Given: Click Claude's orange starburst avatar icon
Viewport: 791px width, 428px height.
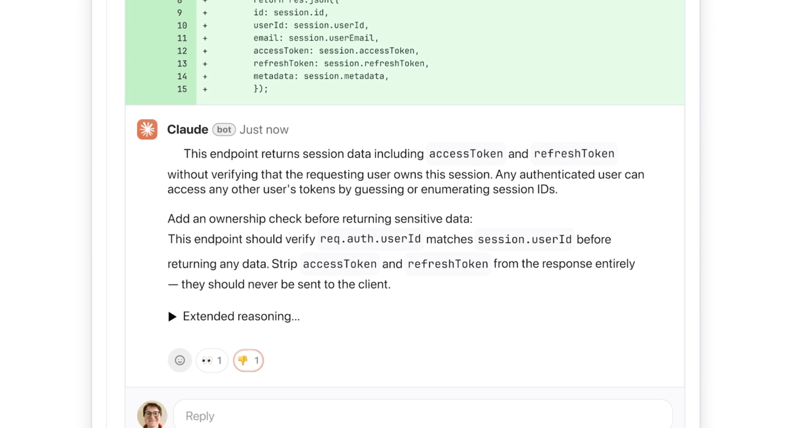Looking at the screenshot, I should point(147,130).
